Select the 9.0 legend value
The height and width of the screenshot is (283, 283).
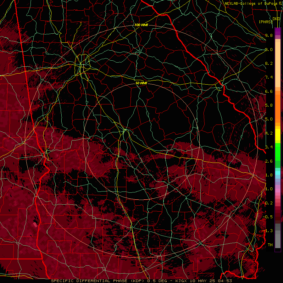(269, 49)
